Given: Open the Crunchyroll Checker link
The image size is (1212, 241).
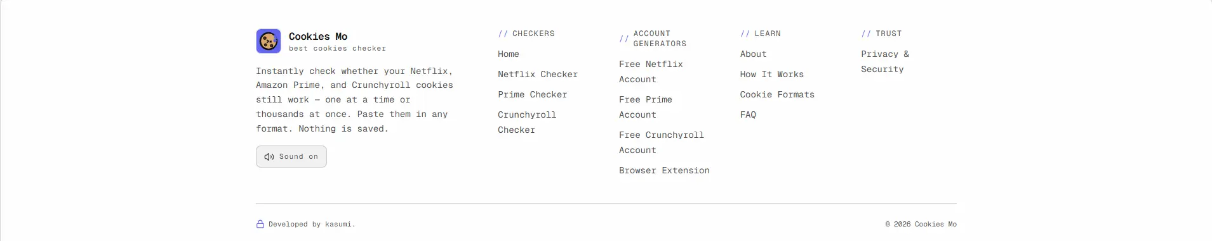Looking at the screenshot, I should click(527, 123).
